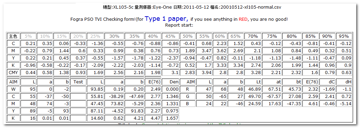Click the file name "20010512-xl105-normal.csv" in the title
The height and width of the screenshot is (128, 360).
tap(251, 7)
